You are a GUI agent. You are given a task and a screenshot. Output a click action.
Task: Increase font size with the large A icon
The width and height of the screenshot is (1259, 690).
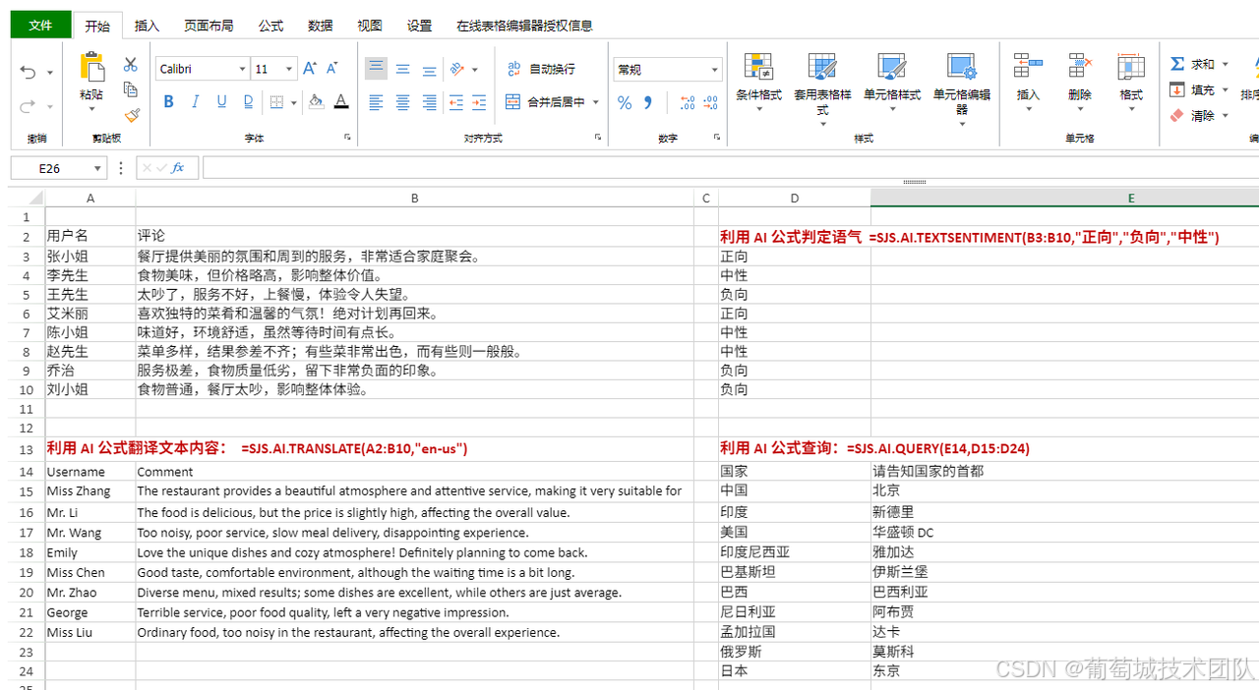click(310, 68)
